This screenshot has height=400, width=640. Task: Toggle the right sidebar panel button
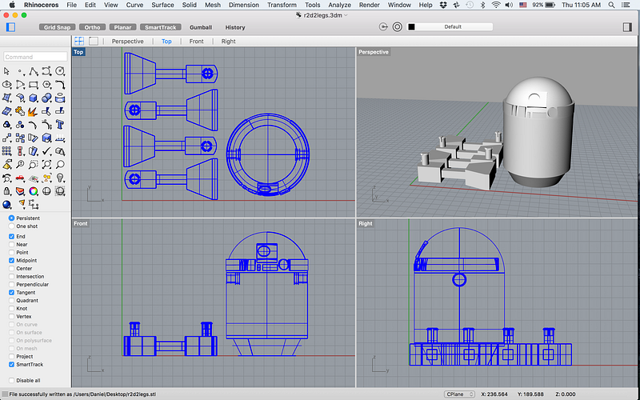[628, 27]
